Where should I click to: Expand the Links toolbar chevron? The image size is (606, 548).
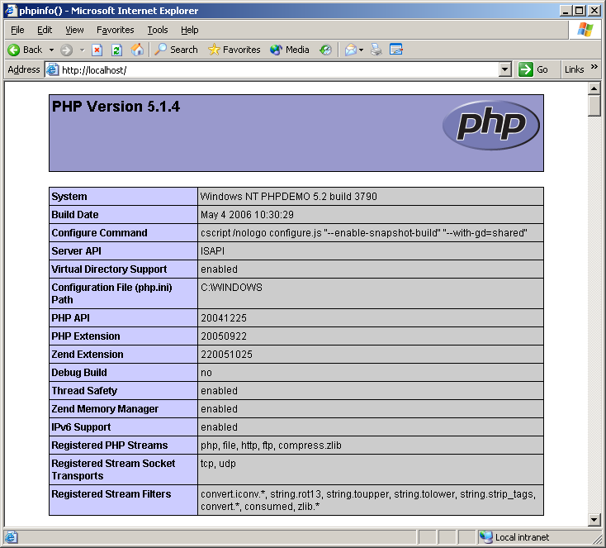(594, 70)
